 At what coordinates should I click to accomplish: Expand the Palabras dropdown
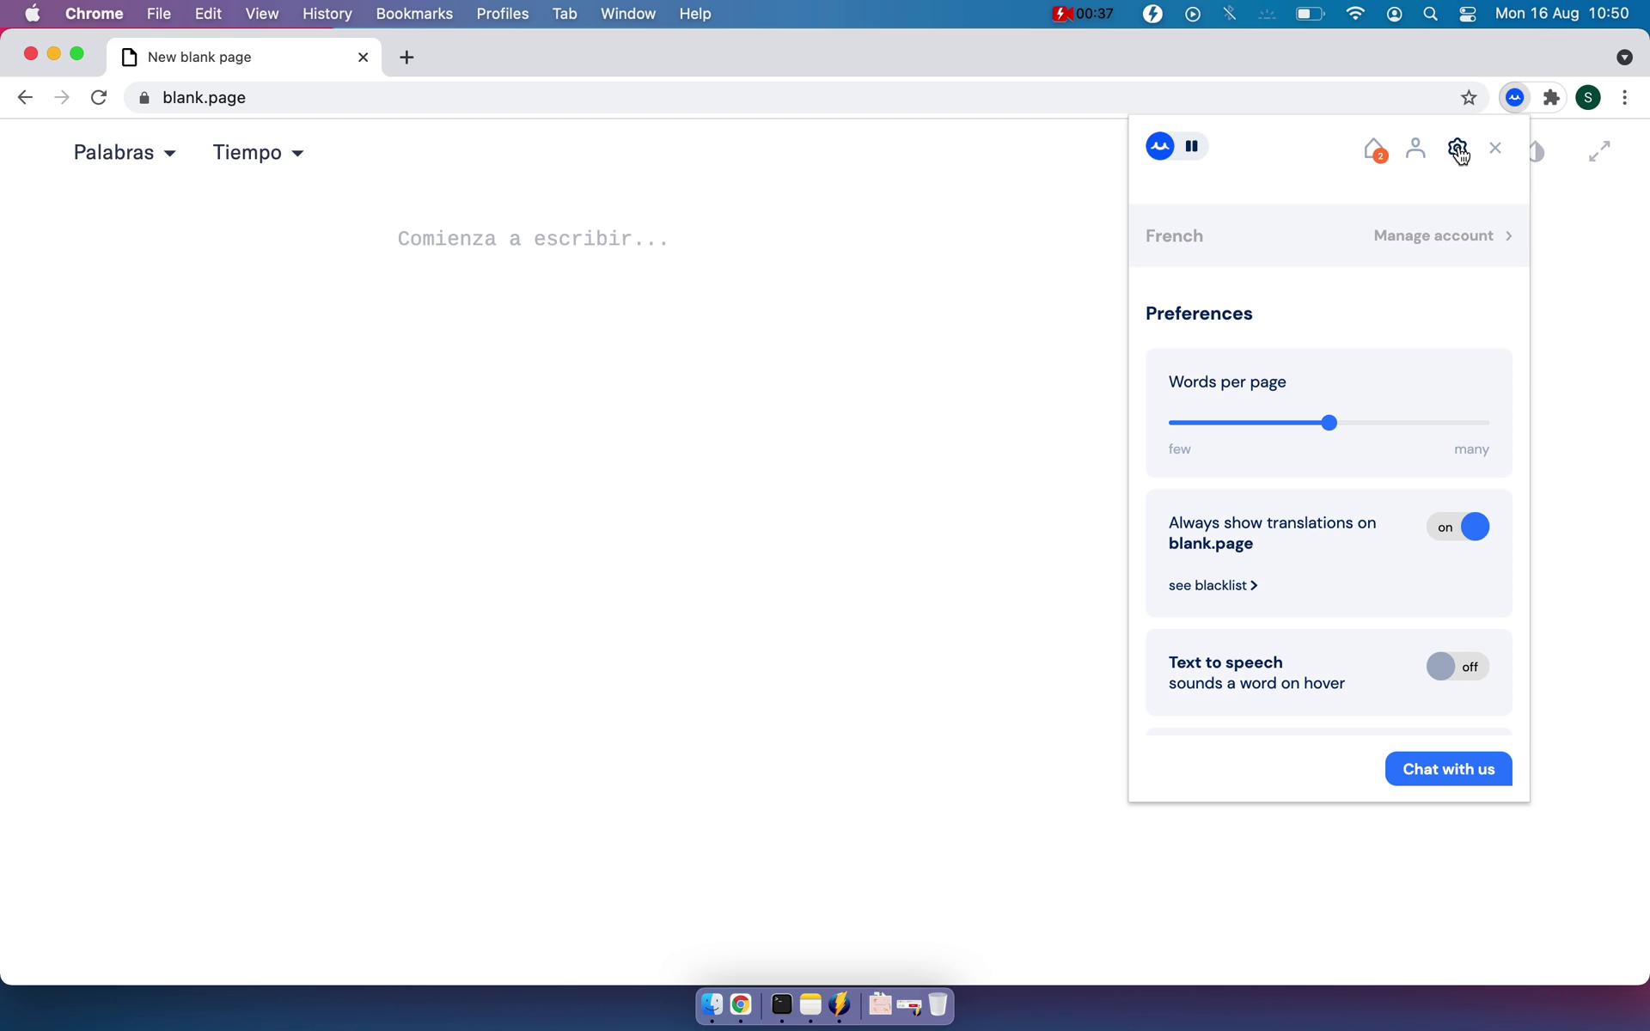pos(125,153)
